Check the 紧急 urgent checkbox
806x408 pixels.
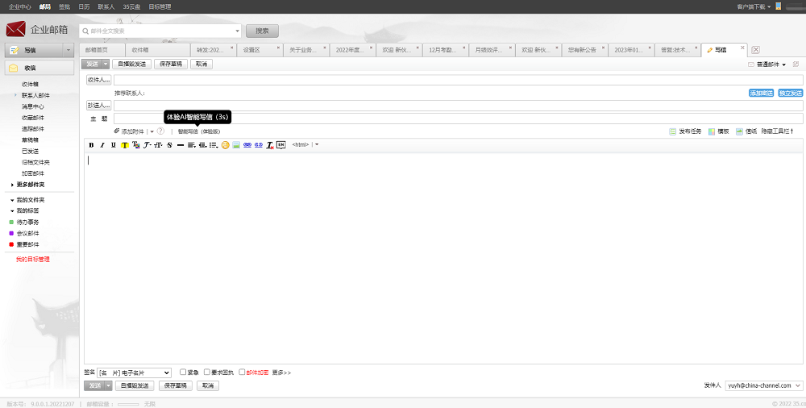[183, 373]
